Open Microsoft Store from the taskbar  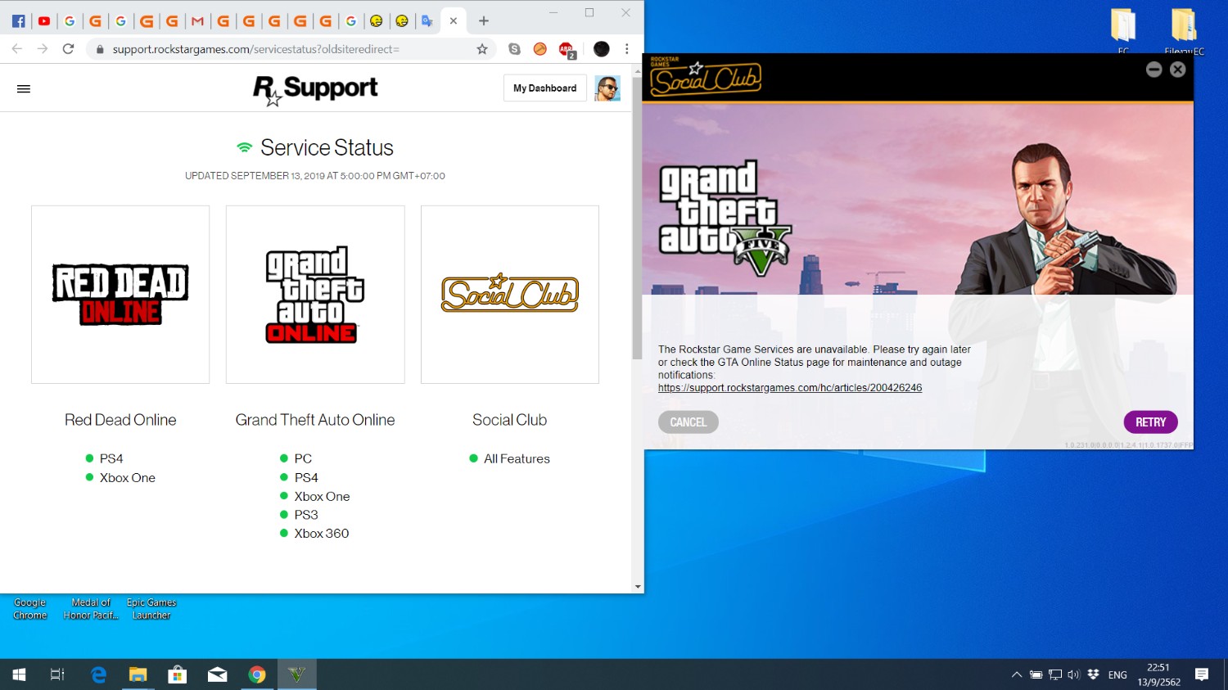click(178, 674)
